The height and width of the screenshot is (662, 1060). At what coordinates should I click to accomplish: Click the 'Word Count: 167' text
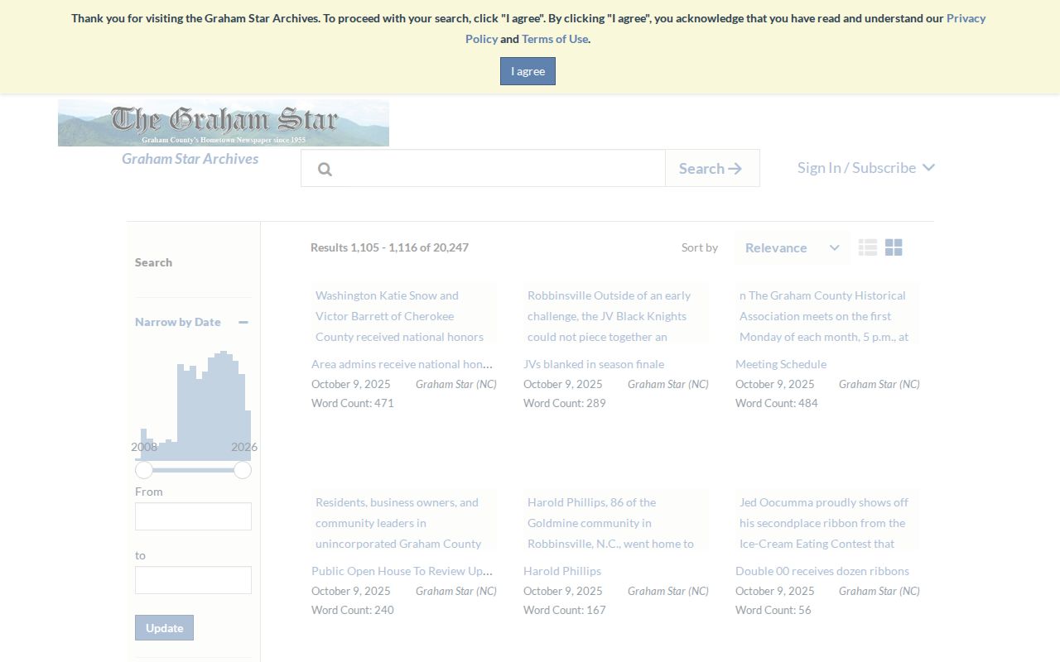(x=565, y=610)
